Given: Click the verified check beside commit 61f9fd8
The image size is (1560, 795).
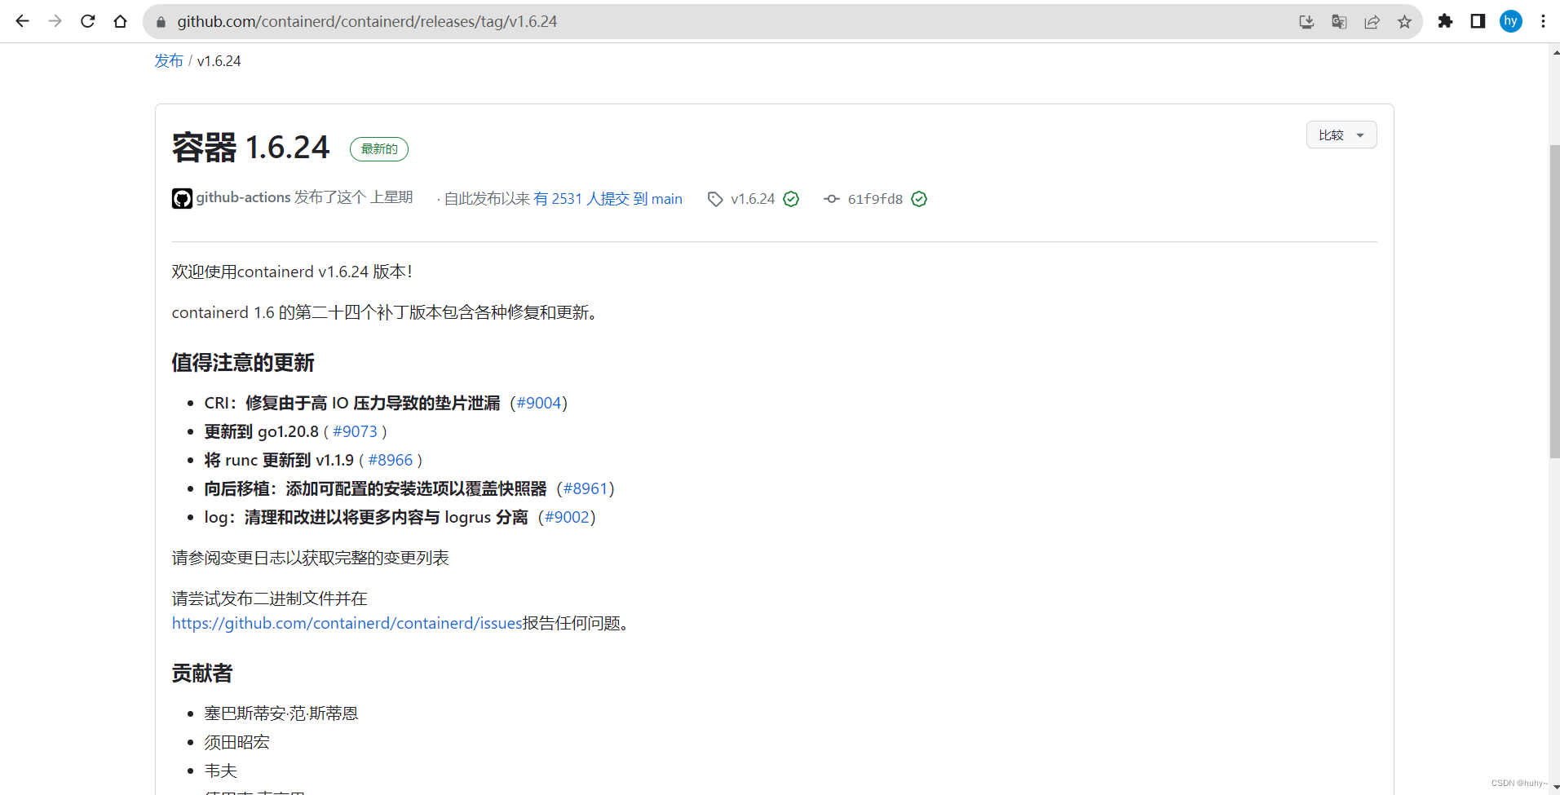Looking at the screenshot, I should tap(919, 198).
